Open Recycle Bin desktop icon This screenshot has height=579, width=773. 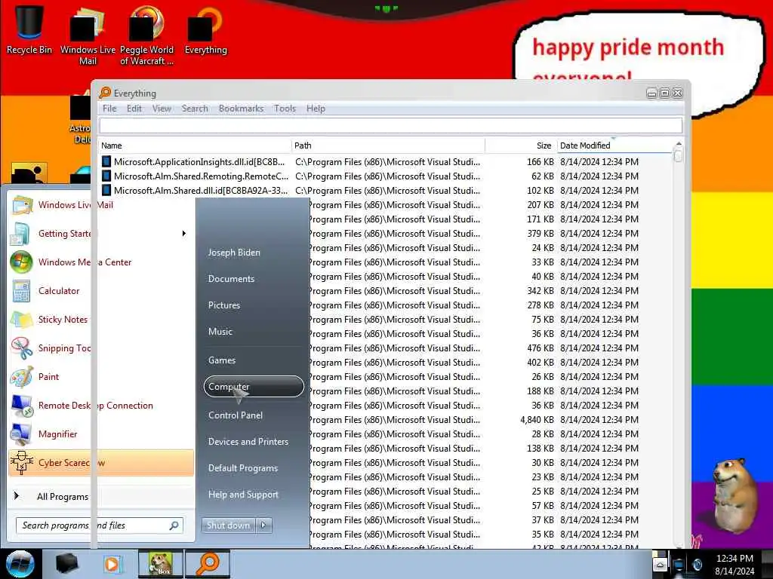point(29,29)
